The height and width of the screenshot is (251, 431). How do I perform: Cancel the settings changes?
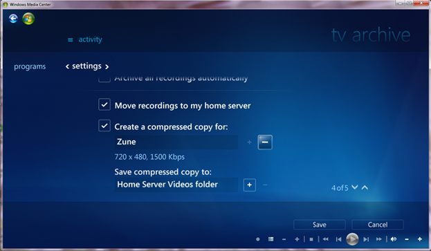click(x=378, y=225)
